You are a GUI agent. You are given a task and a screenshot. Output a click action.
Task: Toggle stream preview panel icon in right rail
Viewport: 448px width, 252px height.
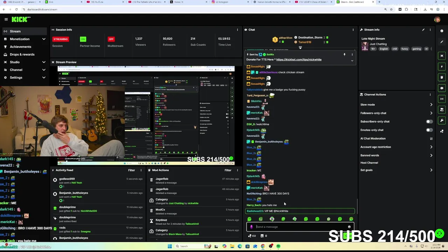[x=442, y=56]
